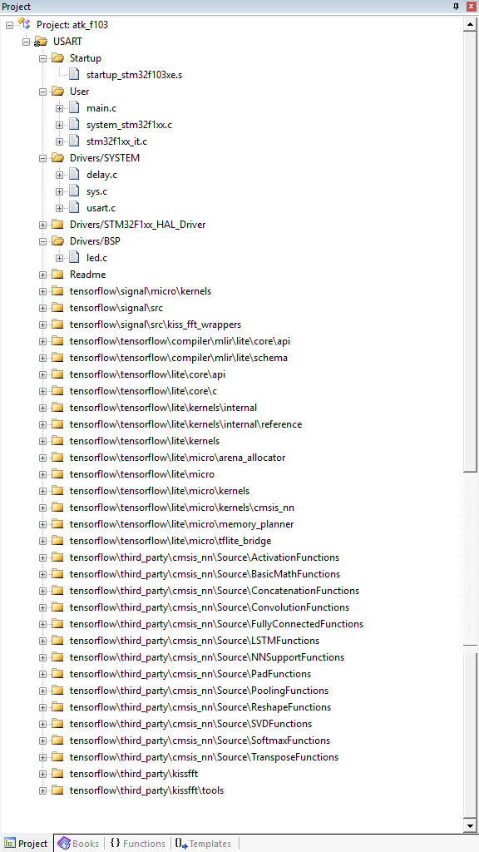This screenshot has height=852, width=479.
Task: Click the pin icon in Project panel header
Action: point(457,7)
